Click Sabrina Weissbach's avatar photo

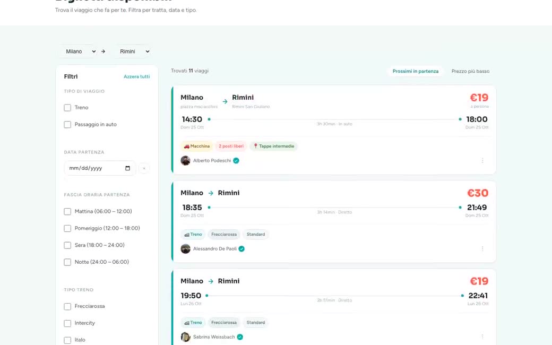[186, 337]
